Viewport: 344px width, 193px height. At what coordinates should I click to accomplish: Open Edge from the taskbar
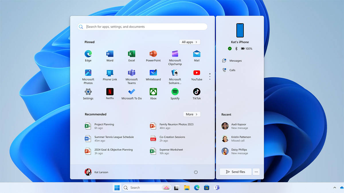point(196,188)
